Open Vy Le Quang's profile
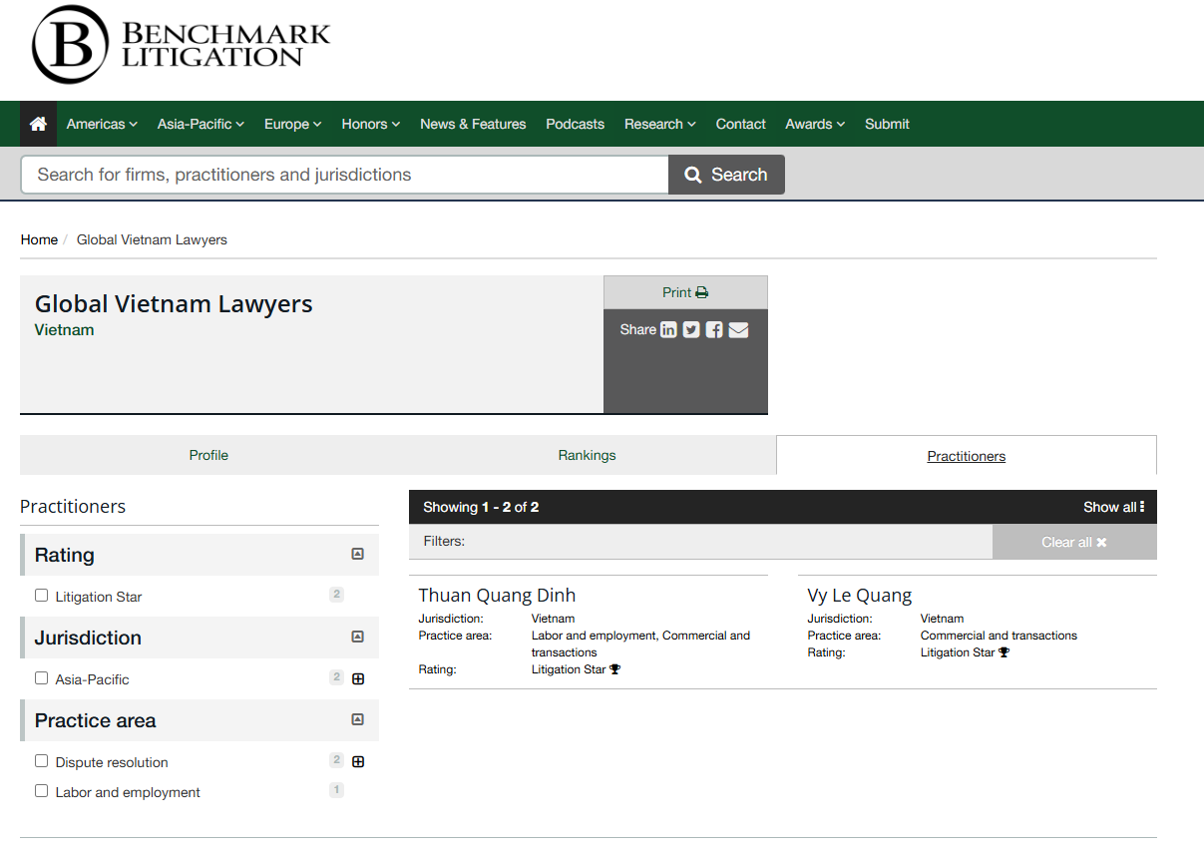 coord(860,596)
